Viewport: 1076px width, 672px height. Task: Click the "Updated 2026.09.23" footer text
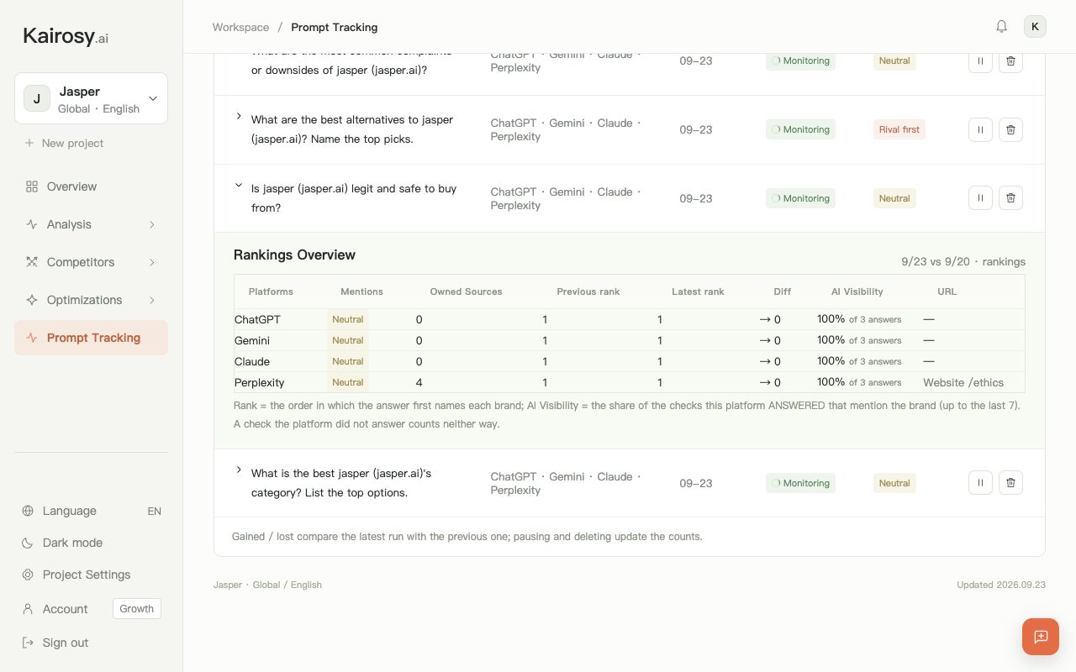point(1001,585)
